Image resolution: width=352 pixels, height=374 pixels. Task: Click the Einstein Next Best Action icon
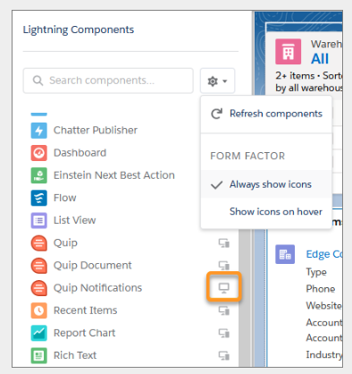click(x=38, y=175)
